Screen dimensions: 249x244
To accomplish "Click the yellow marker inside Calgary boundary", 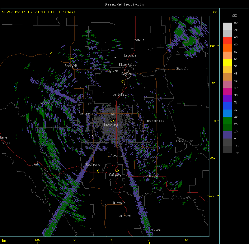I will point(117,171).
